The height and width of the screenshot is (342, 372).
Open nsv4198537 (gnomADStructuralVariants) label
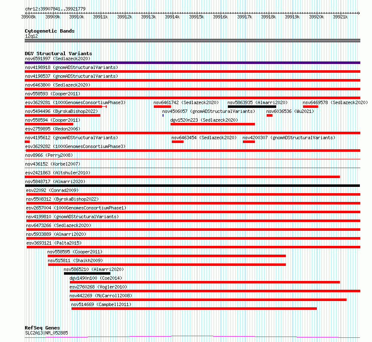71,76
